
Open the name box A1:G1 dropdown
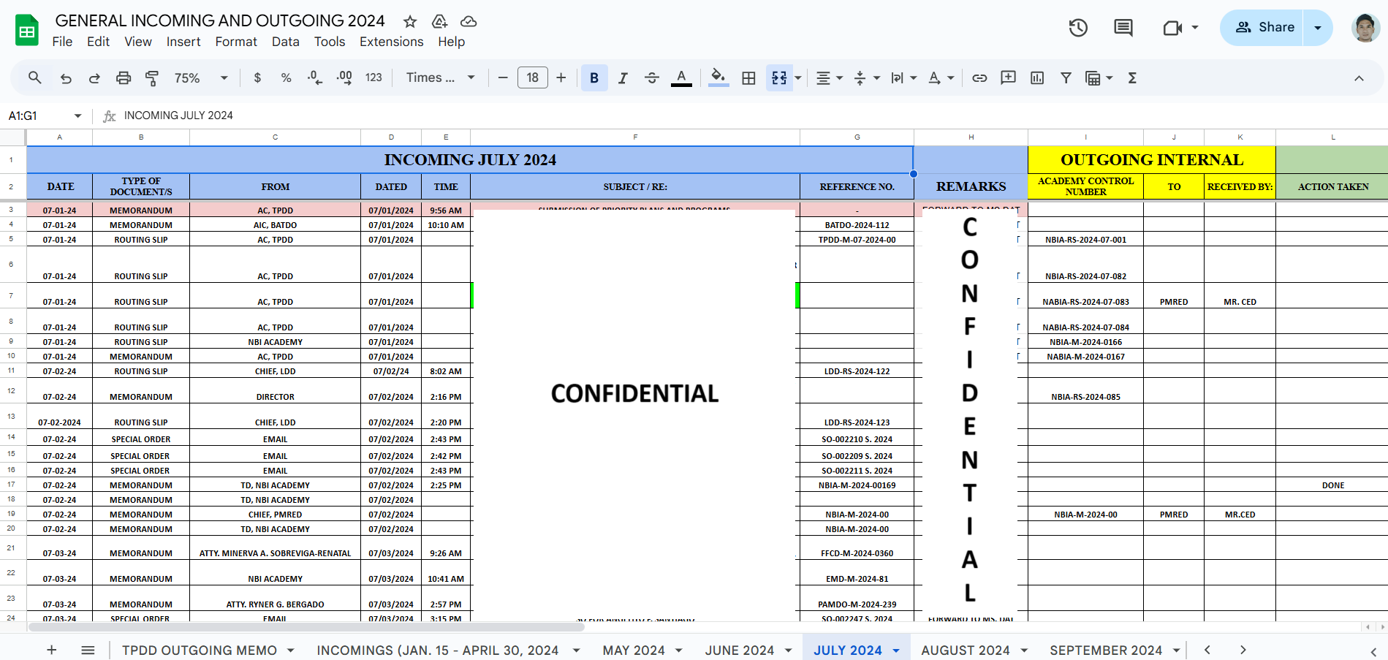[77, 116]
